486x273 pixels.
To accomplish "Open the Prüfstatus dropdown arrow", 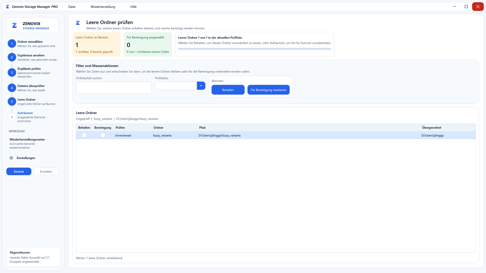I will pos(201,86).
